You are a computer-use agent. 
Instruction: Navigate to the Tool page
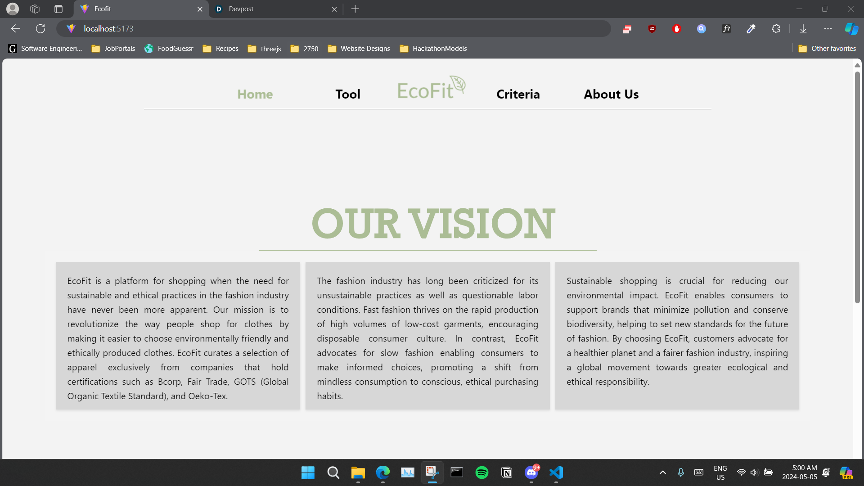coord(348,94)
